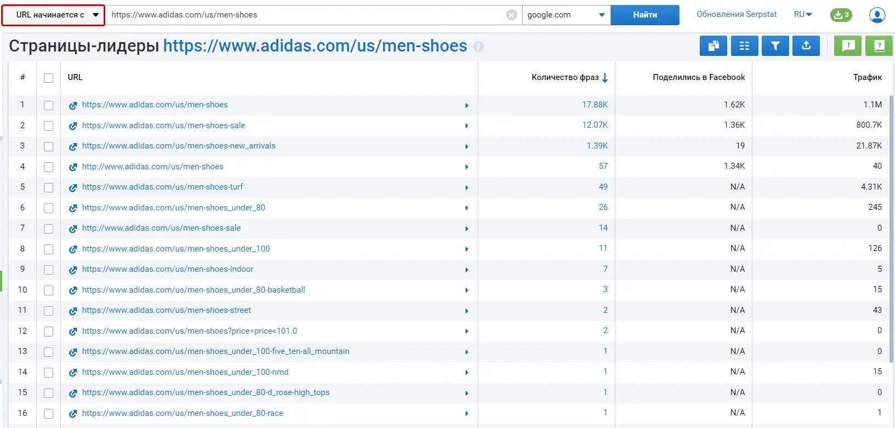895x428 pixels.
Task: Open the green help book icon
Action: 879,46
